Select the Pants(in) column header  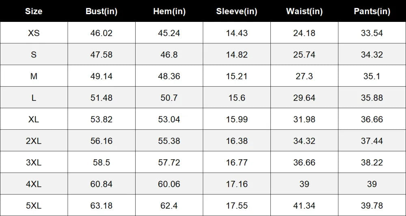point(372,11)
